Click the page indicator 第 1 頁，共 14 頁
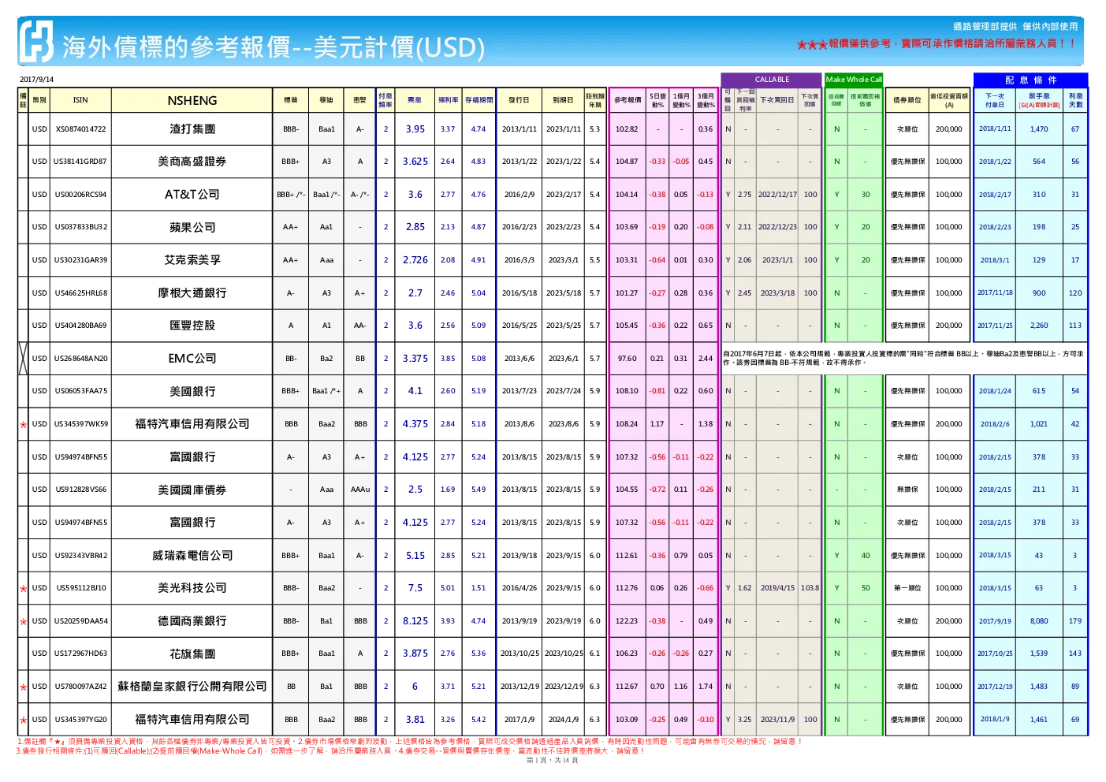This screenshot has width=1106, height=782. click(x=553, y=761)
